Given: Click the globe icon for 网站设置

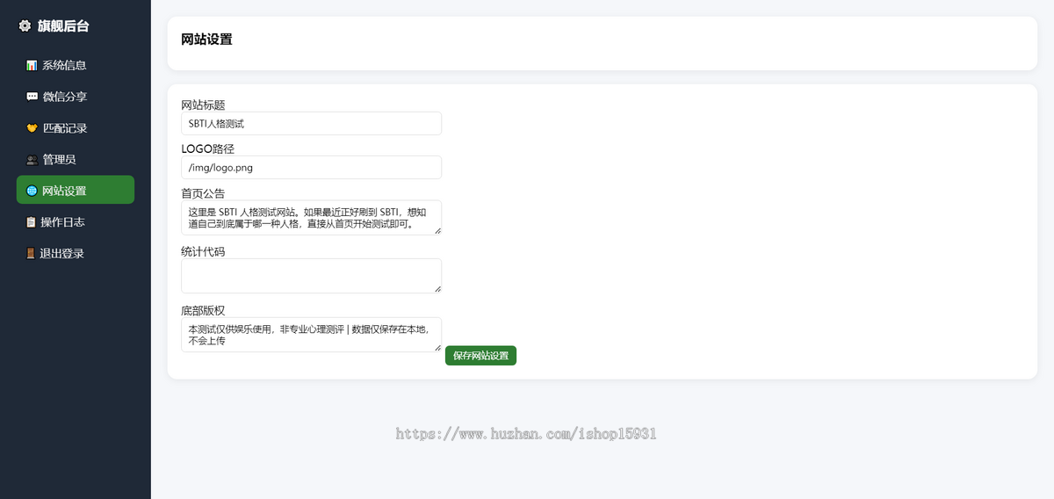Looking at the screenshot, I should (32, 191).
